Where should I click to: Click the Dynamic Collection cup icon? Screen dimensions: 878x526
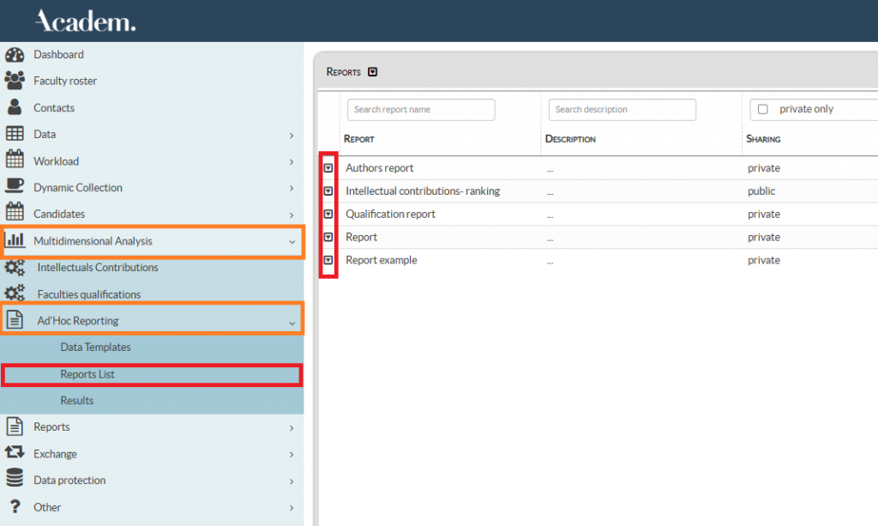pos(15,187)
